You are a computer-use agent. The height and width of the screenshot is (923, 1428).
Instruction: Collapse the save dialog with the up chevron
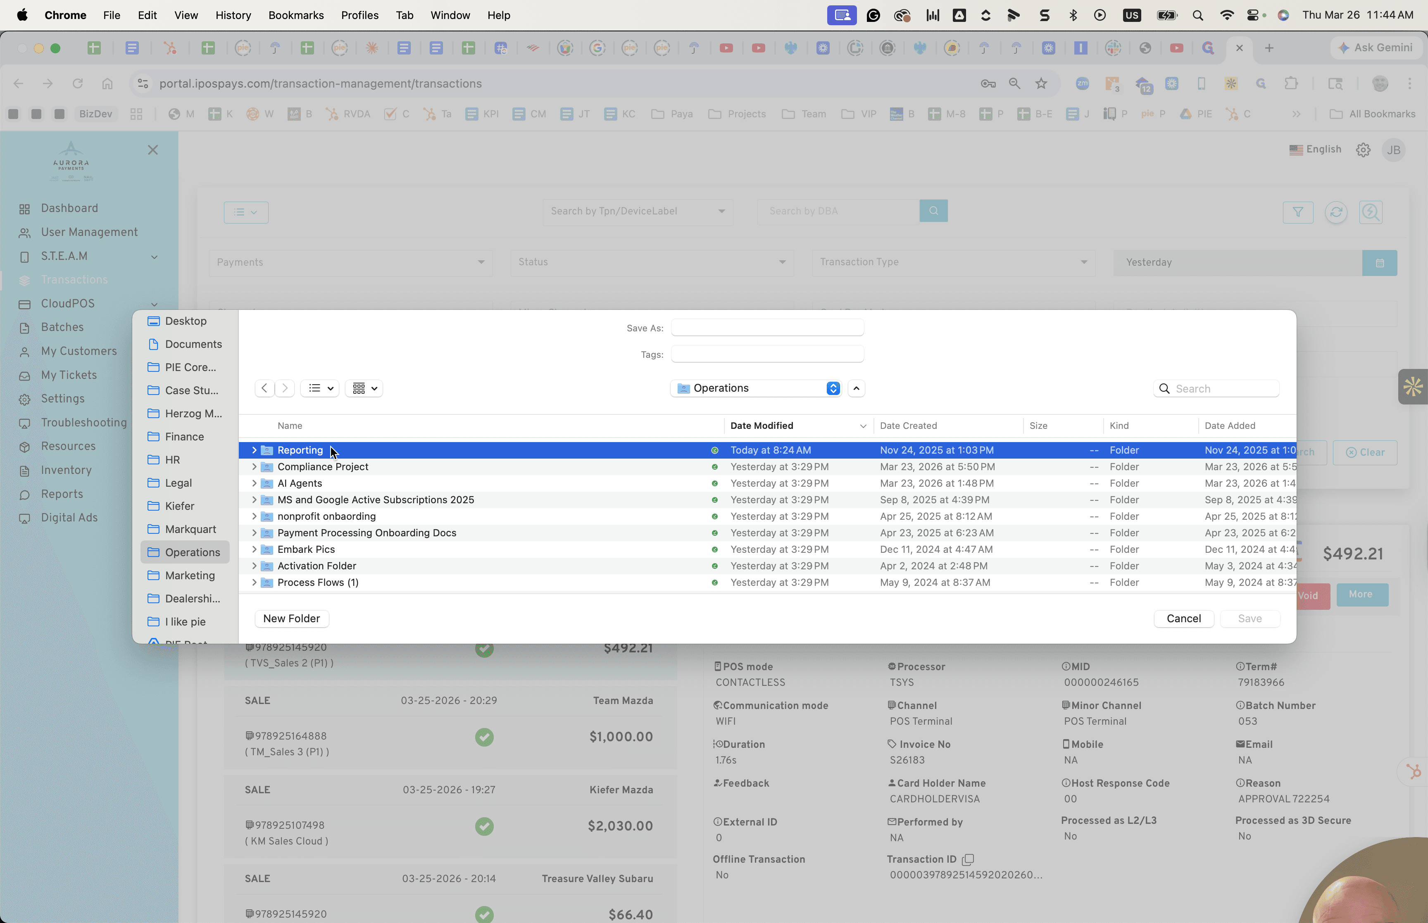(856, 388)
